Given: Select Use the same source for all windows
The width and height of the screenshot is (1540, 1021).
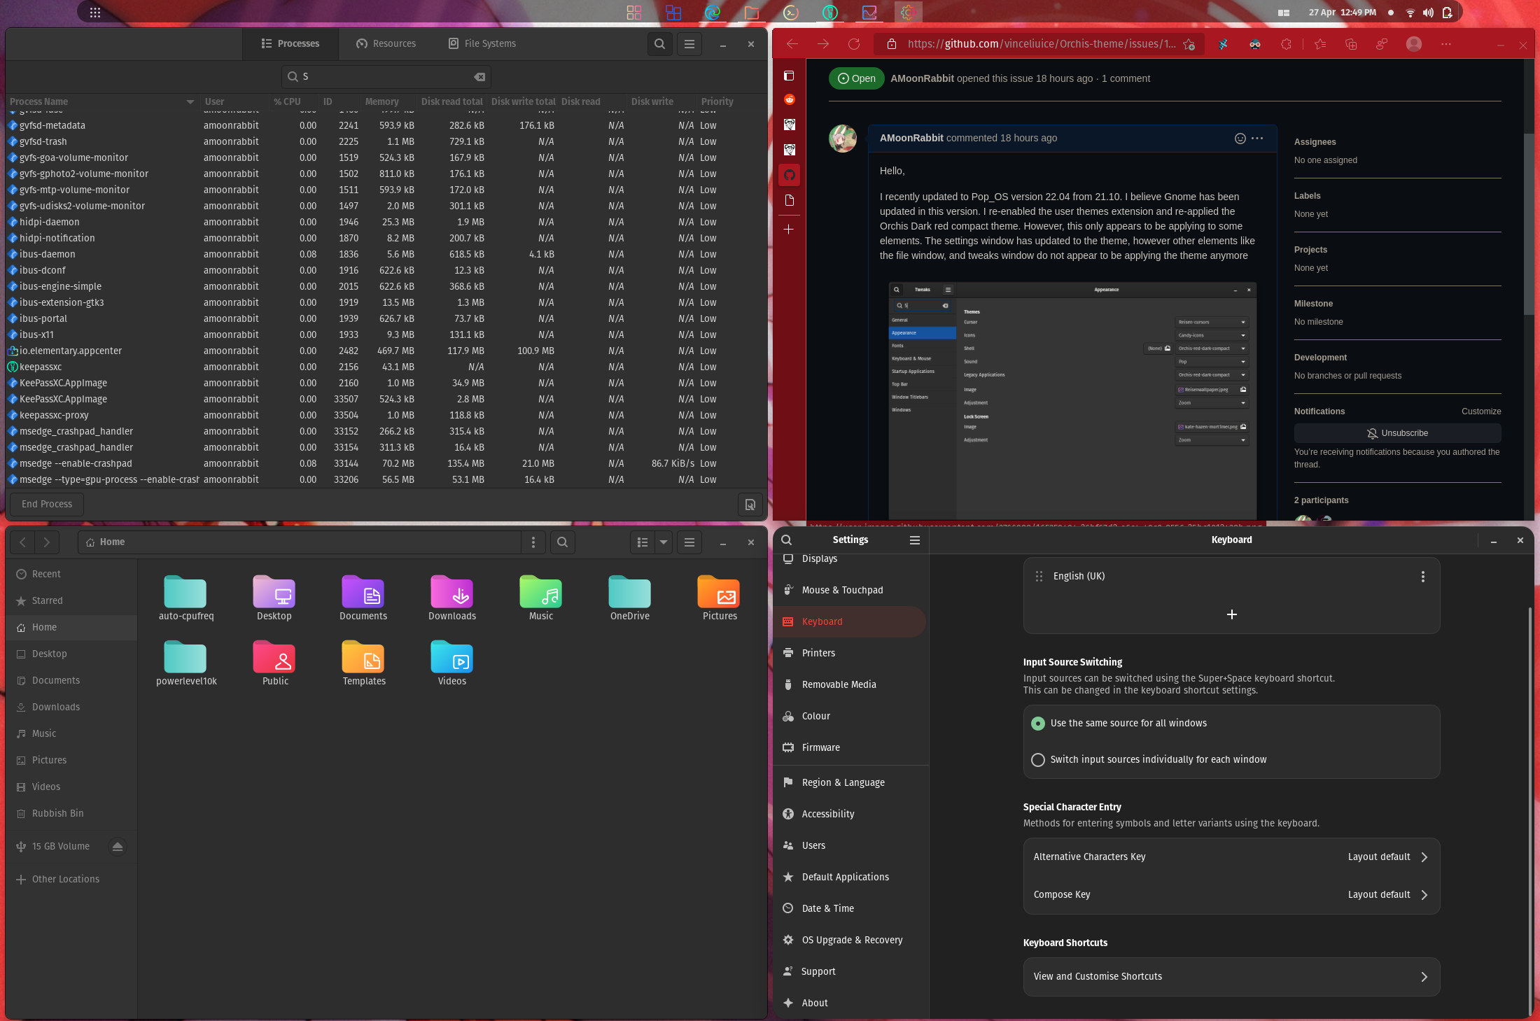Looking at the screenshot, I should click(x=1038, y=724).
